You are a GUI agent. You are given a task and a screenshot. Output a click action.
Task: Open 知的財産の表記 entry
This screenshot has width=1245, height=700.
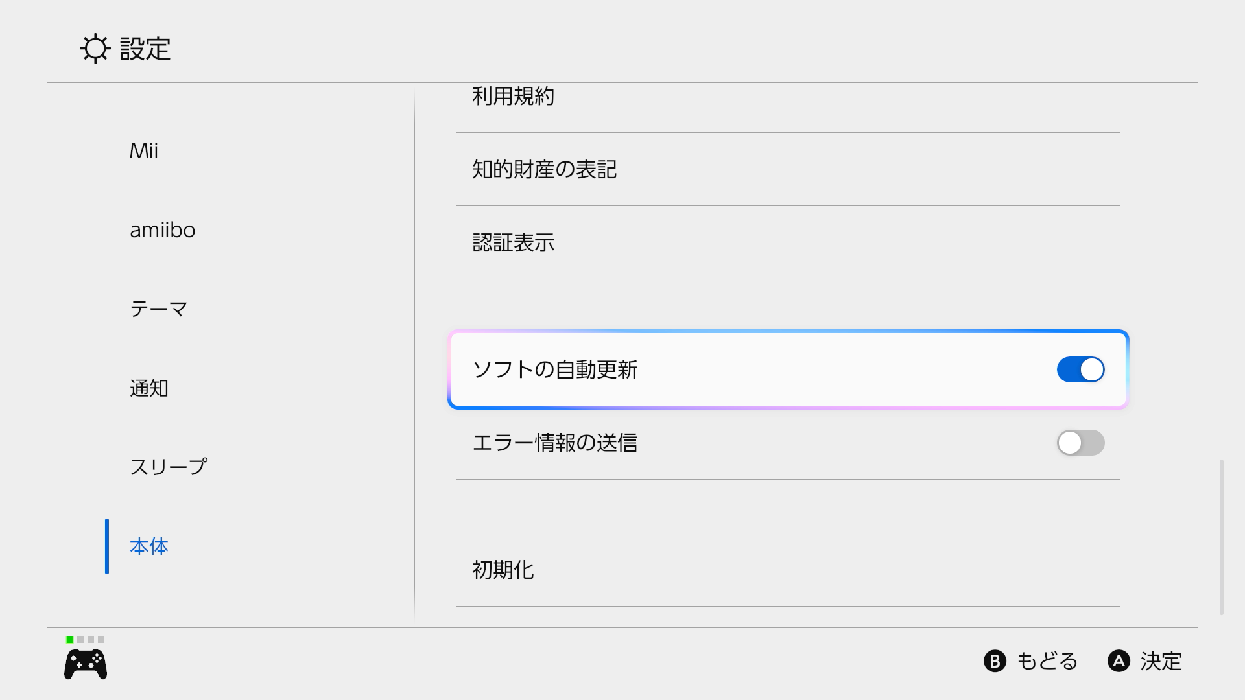coord(544,170)
